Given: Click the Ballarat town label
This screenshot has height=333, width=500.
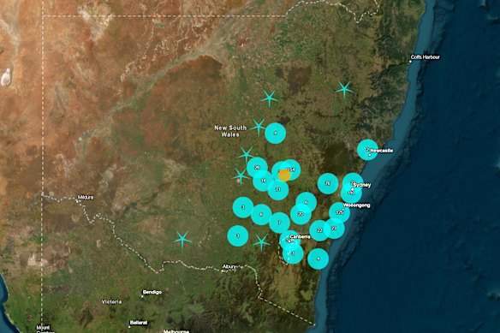Looking at the screenshot, I should (x=139, y=323).
